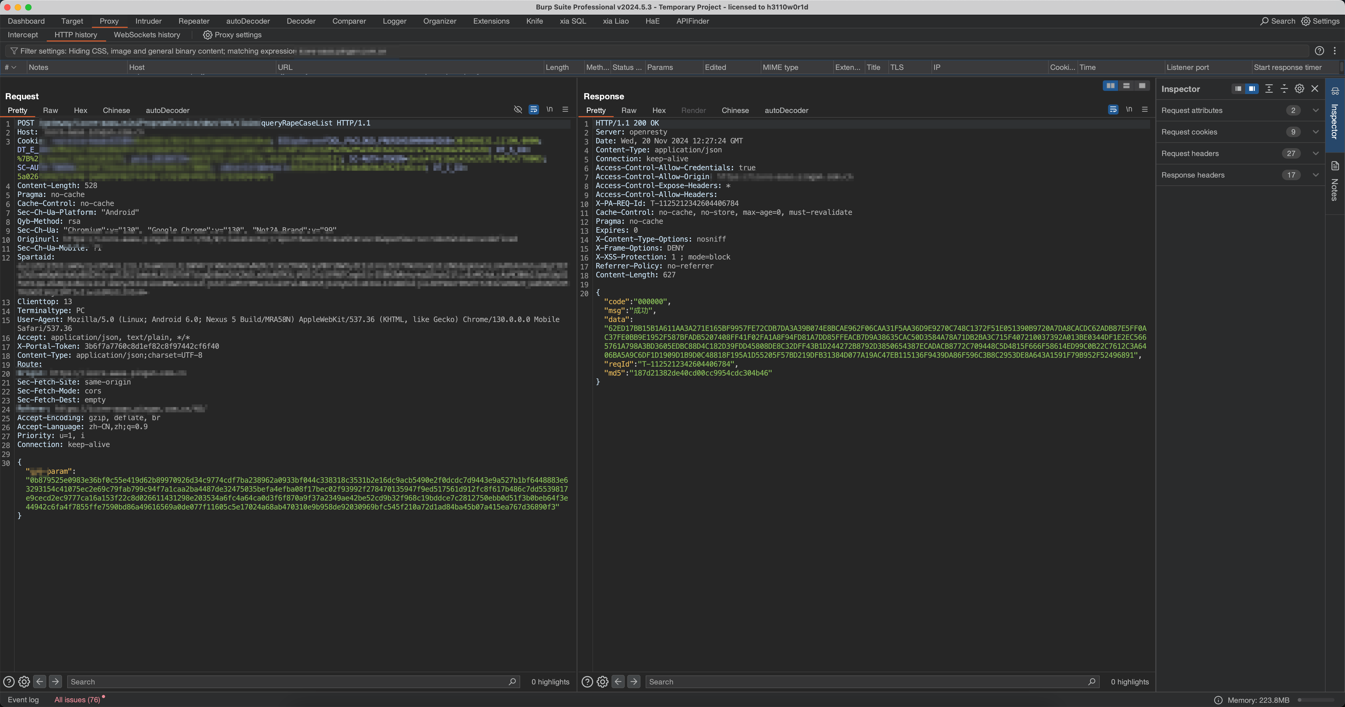The height and width of the screenshot is (707, 1345).
Task: Open sort dropdown on # column
Action: coord(14,67)
